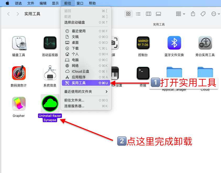Choose 最近使用 in the Go menu

pos(86,31)
